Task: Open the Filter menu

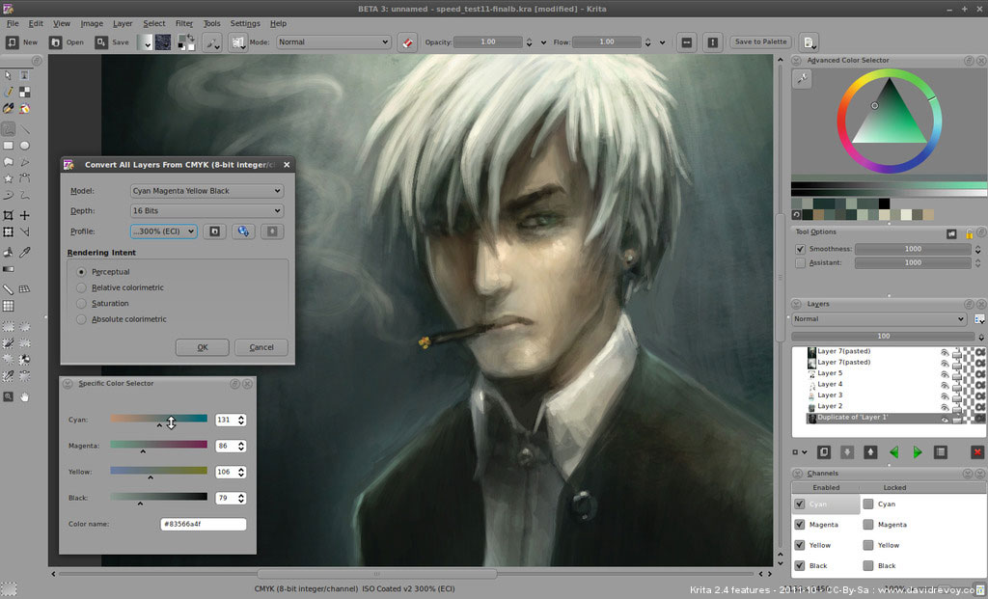Action: [183, 23]
